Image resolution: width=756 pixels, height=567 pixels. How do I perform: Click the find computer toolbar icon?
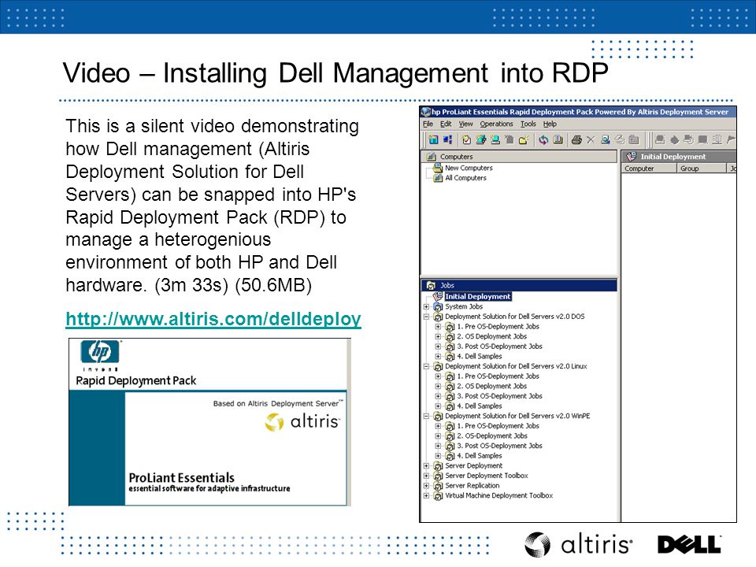pyautogui.click(x=606, y=140)
